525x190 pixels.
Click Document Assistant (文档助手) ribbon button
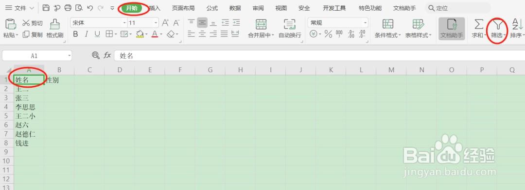coord(452,29)
